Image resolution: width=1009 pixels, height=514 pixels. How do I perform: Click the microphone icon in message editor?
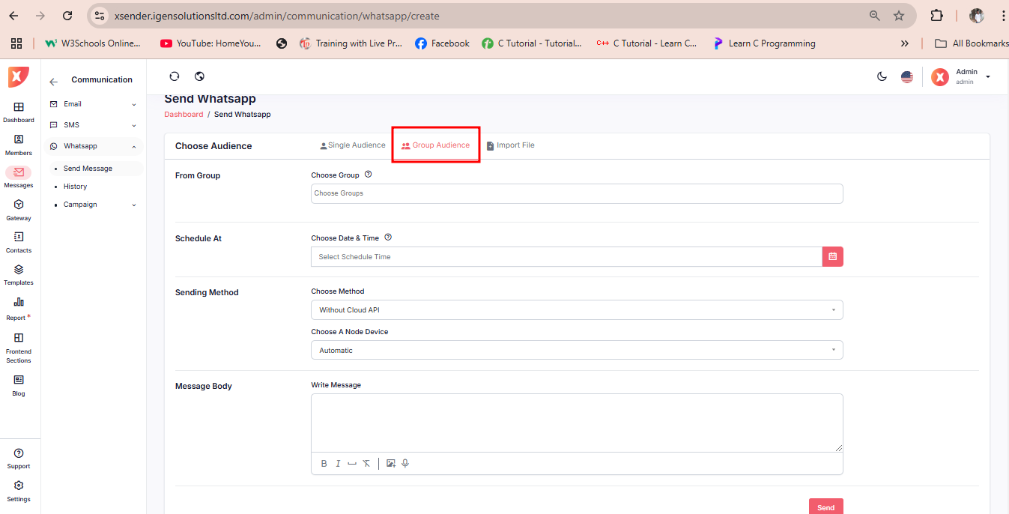click(x=405, y=463)
